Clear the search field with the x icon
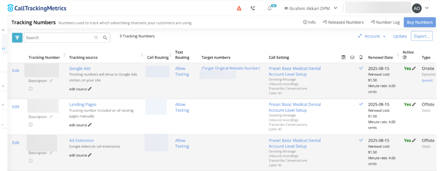 coord(96,38)
